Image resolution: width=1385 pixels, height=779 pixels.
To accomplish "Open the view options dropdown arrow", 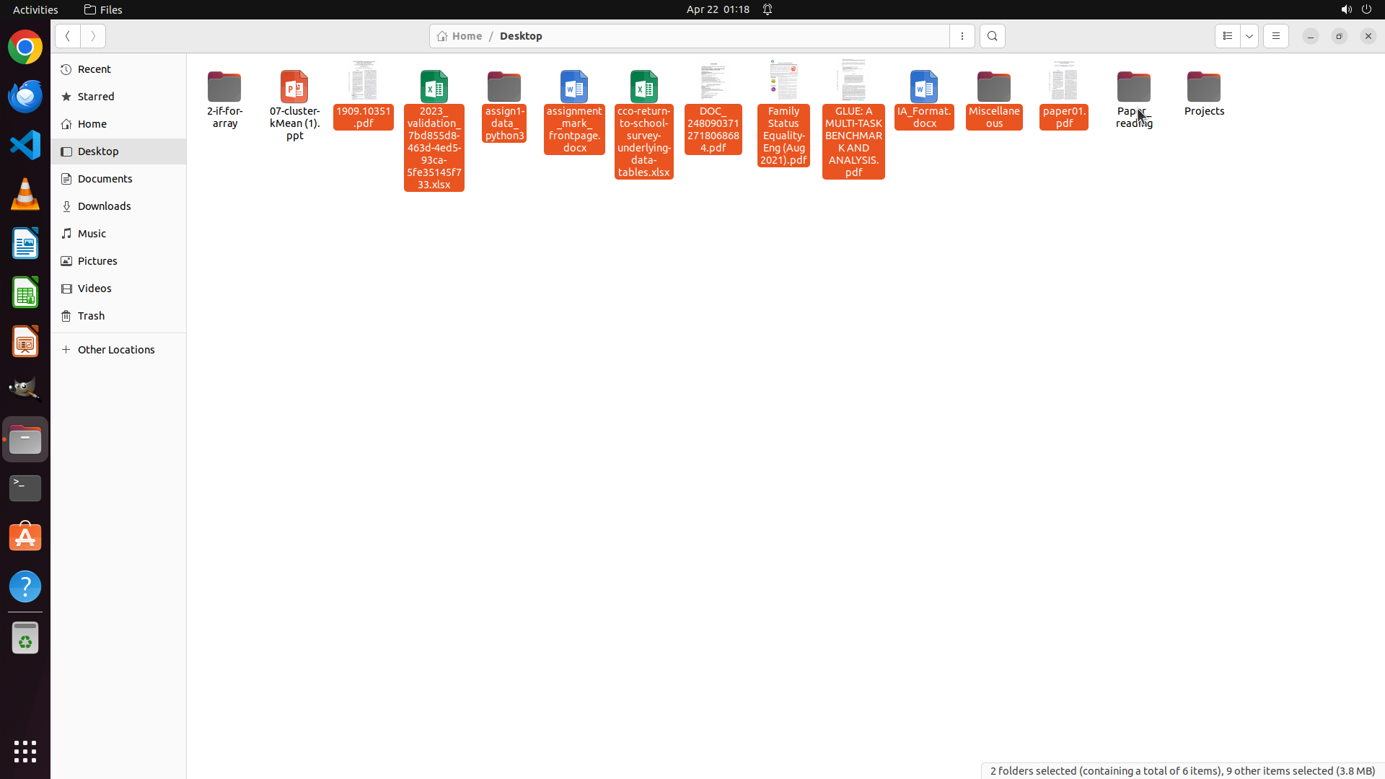I will click(1249, 36).
